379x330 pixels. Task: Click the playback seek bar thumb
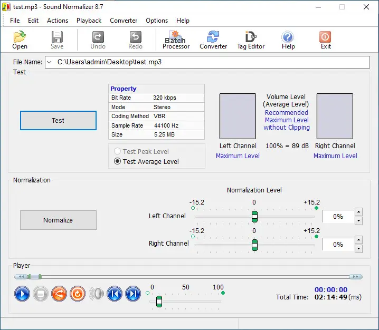coord(34,277)
